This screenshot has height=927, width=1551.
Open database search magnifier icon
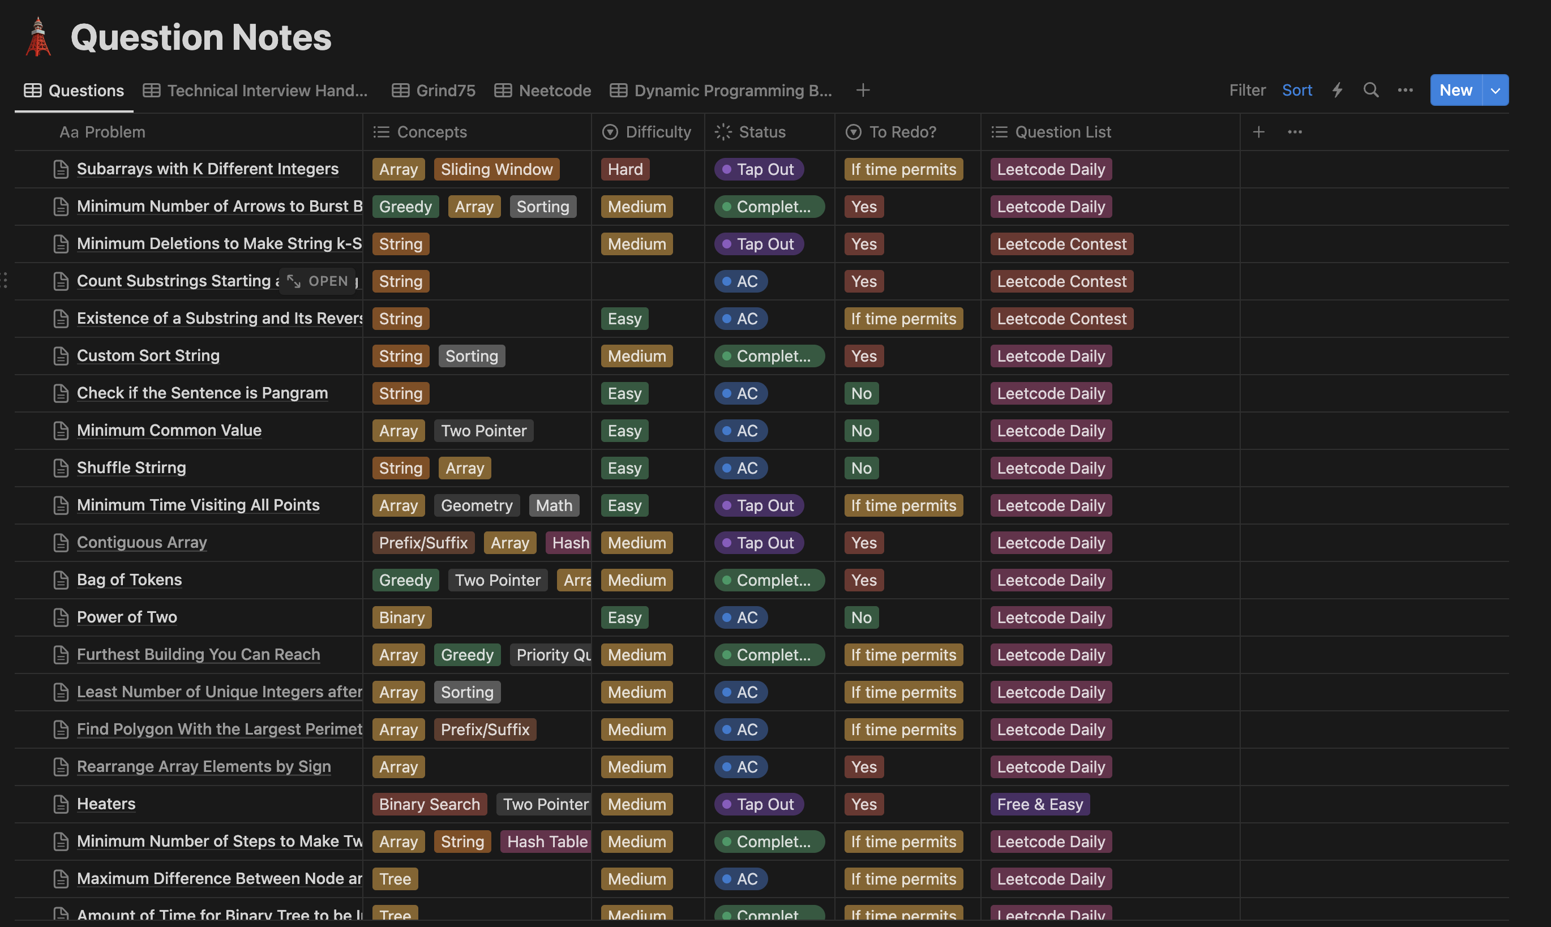point(1371,90)
